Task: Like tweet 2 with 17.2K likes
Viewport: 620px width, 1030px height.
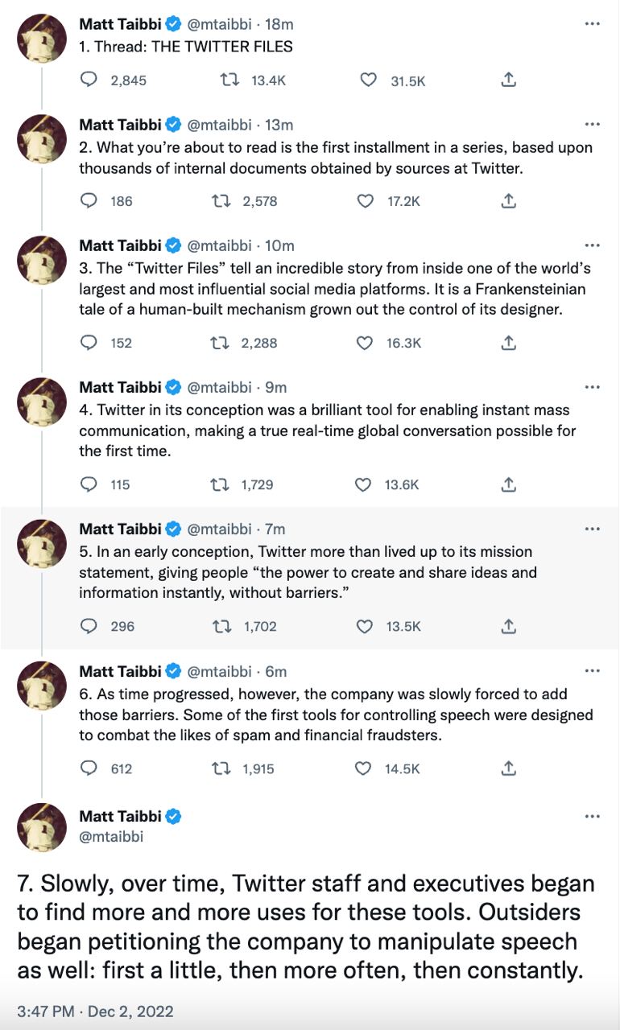Action: pos(365,201)
